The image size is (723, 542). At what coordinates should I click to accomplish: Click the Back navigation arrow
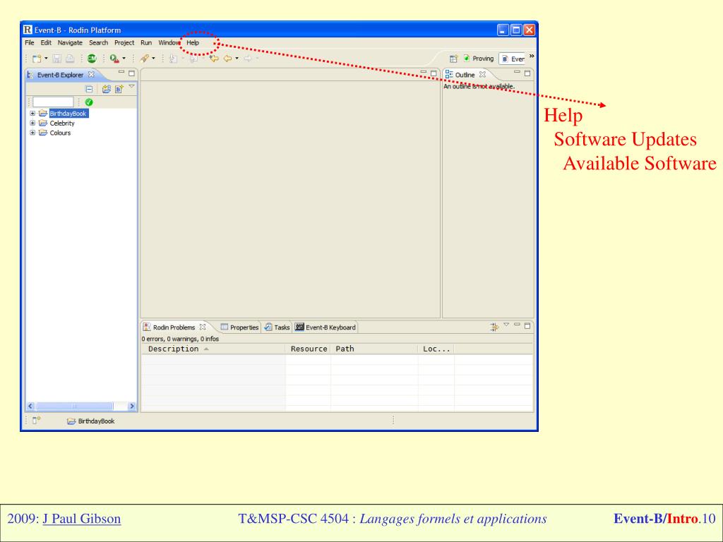coord(228,59)
